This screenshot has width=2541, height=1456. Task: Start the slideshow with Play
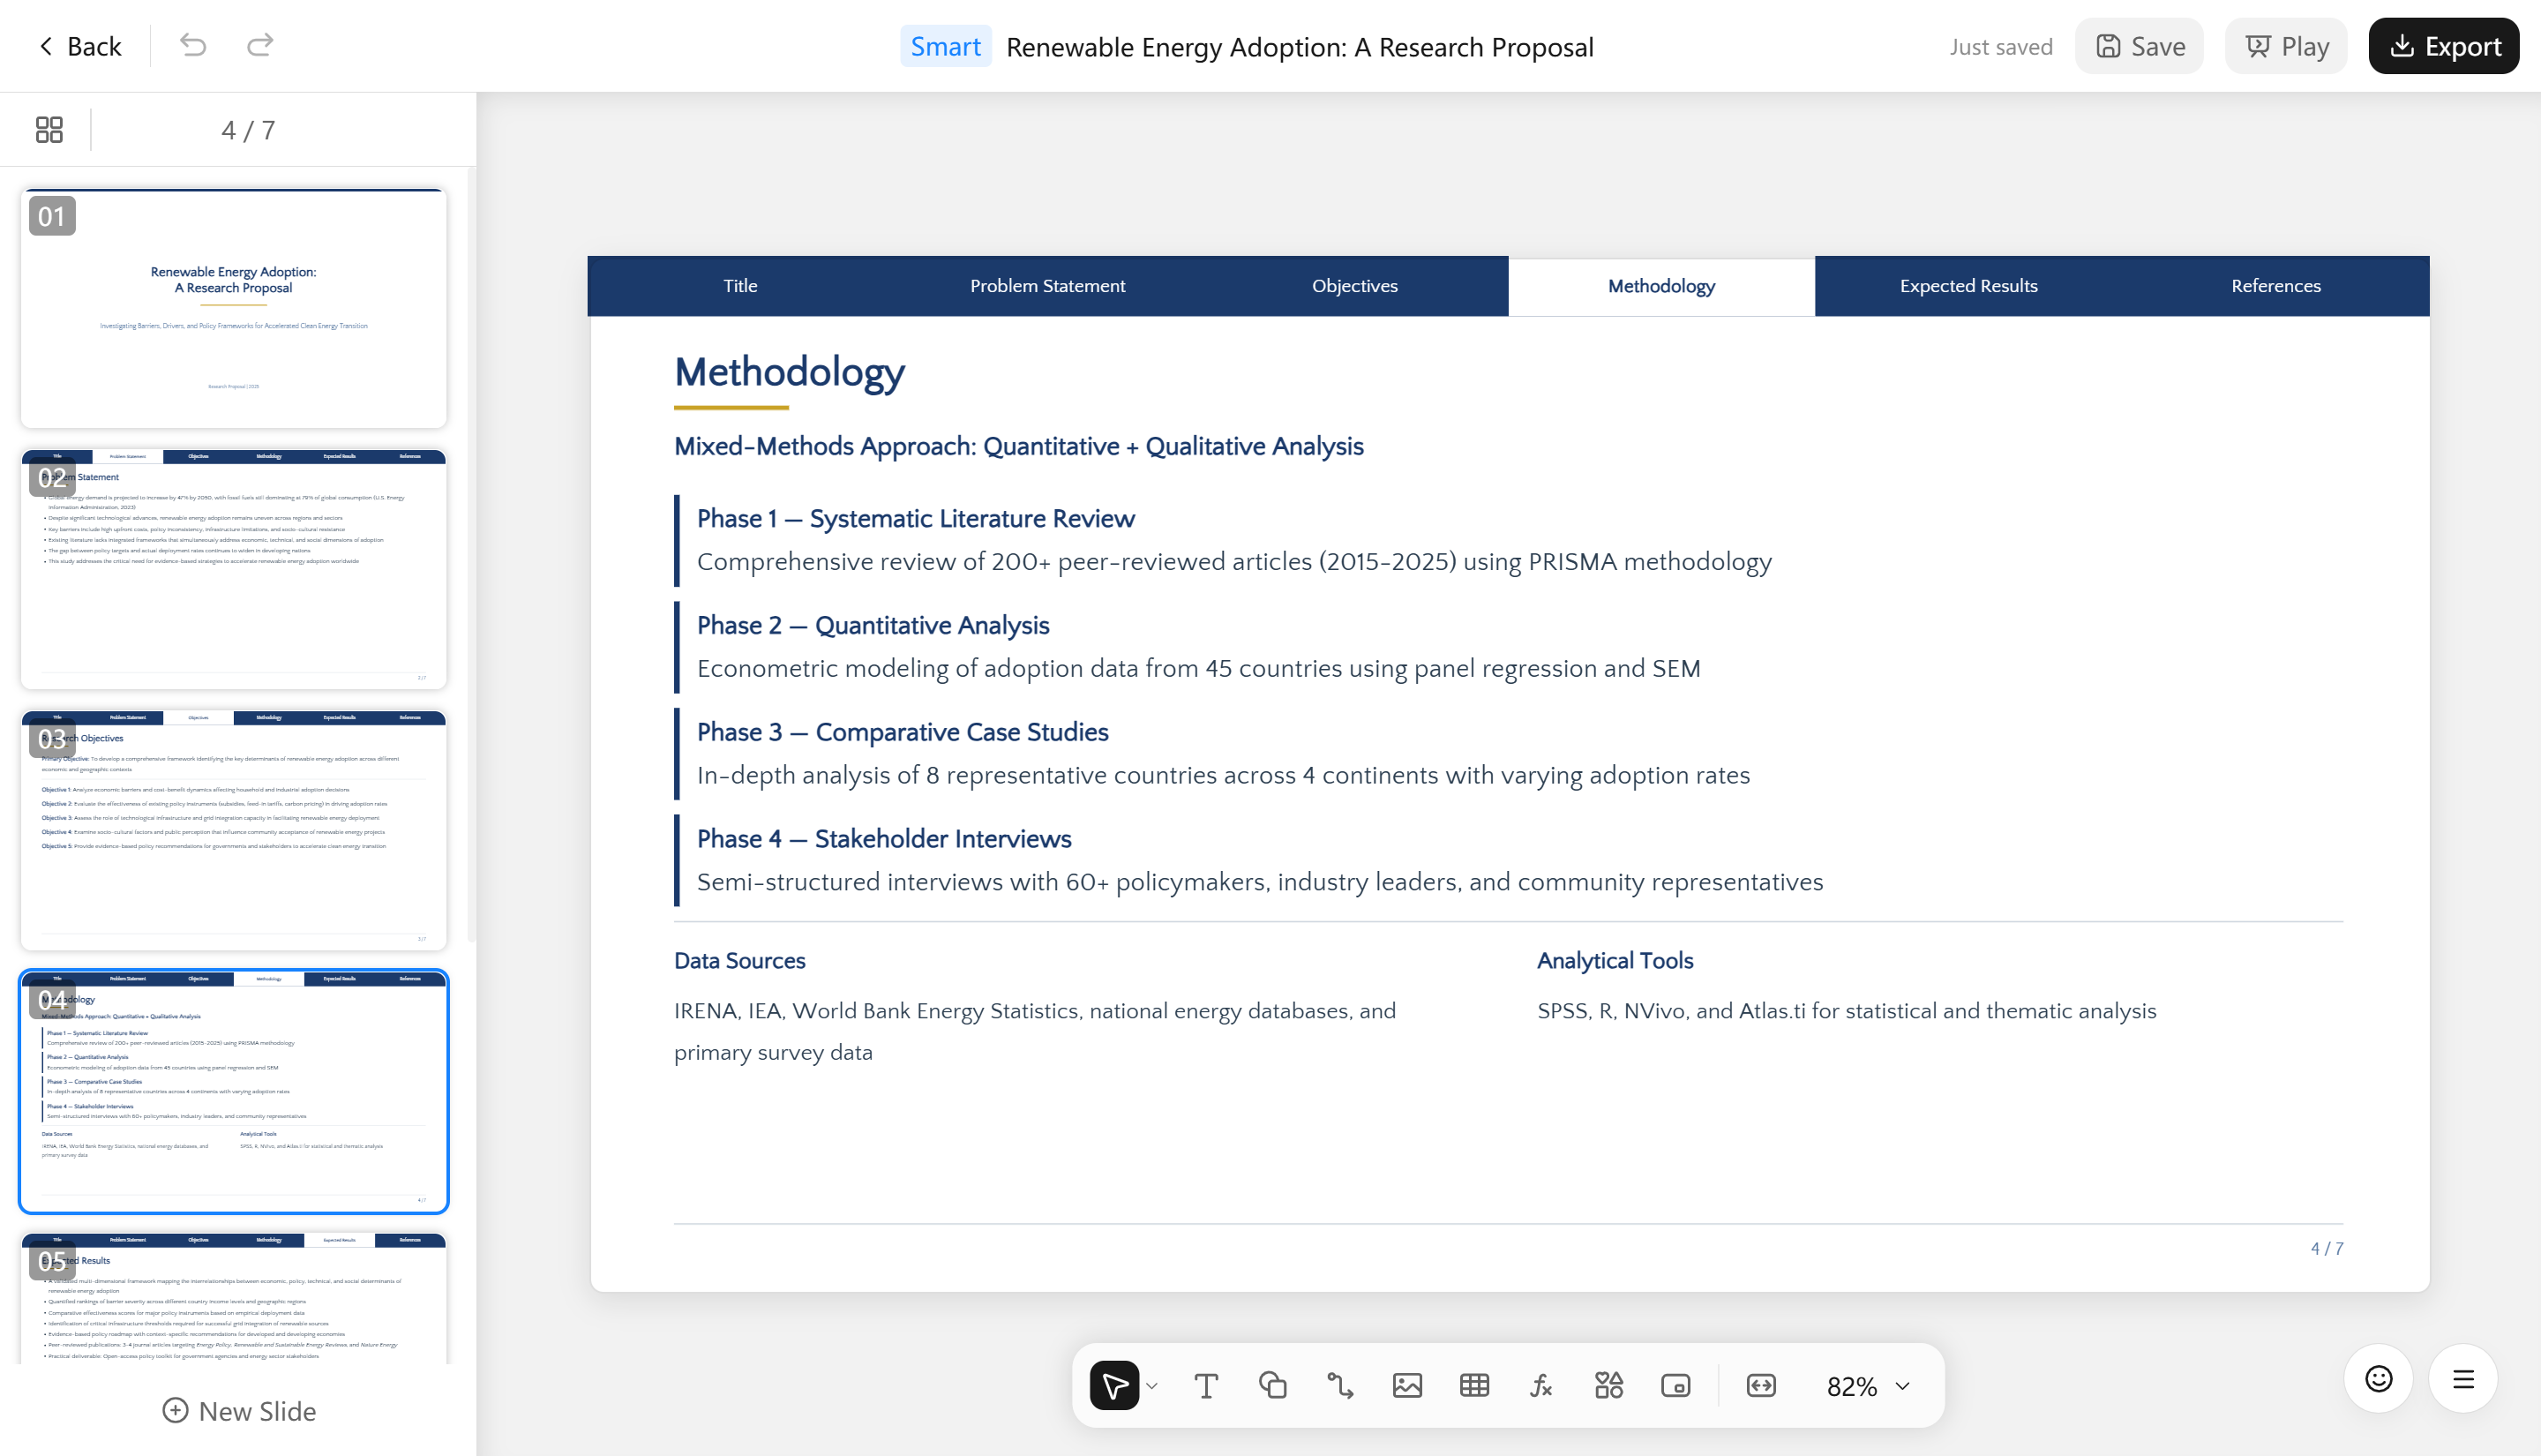pos(2286,46)
